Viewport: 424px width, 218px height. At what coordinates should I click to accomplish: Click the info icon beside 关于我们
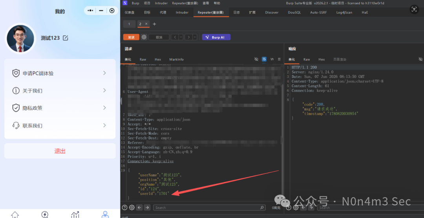click(x=16, y=91)
